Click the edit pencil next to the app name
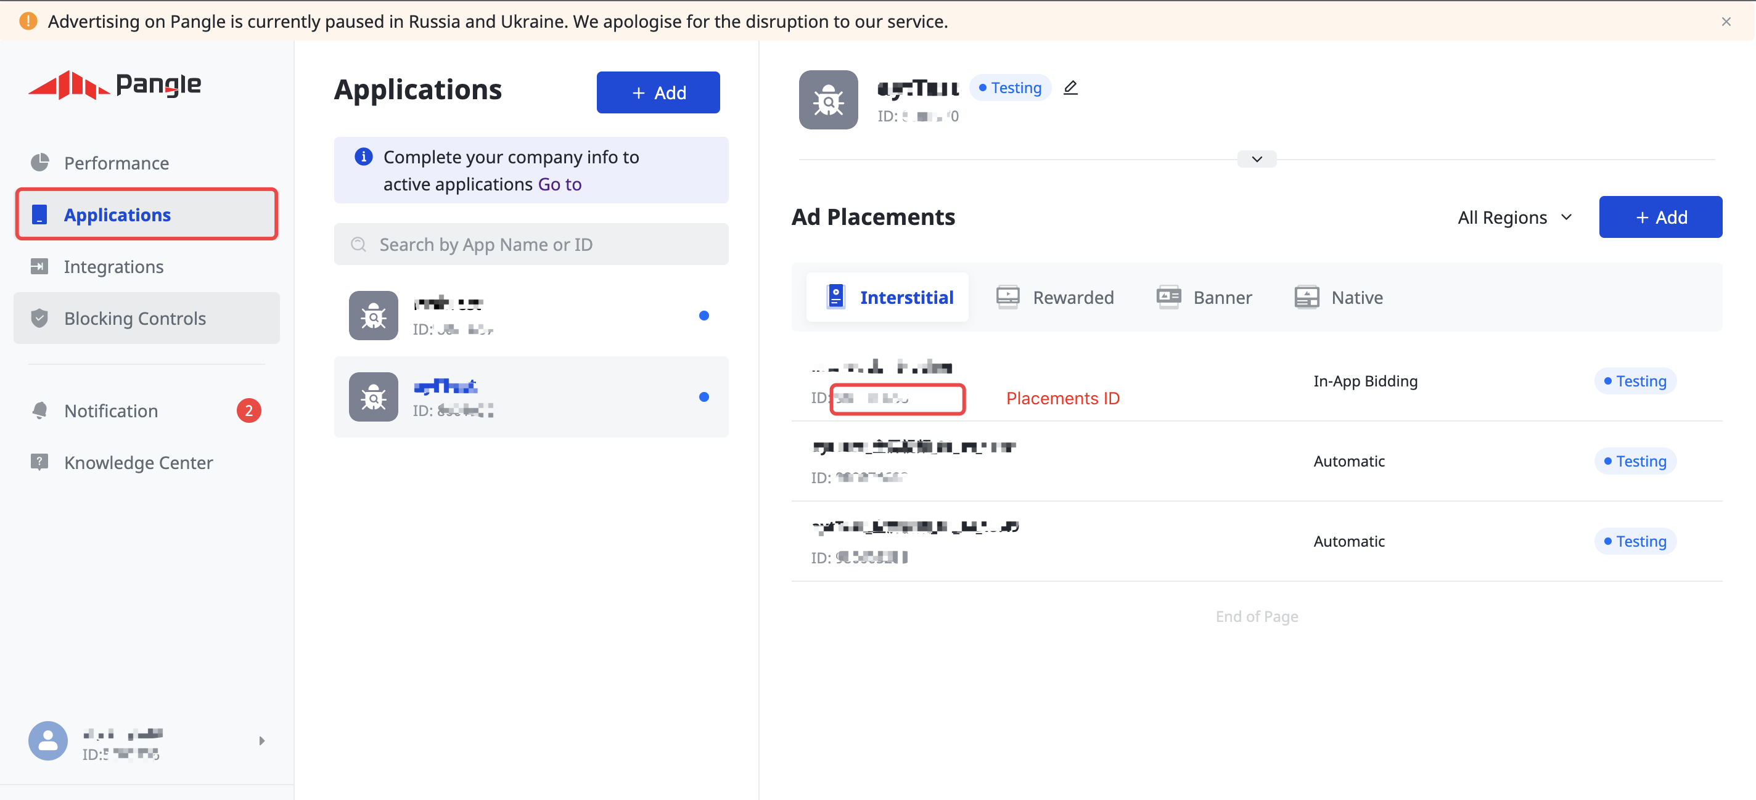The width and height of the screenshot is (1756, 800). pyautogui.click(x=1070, y=88)
